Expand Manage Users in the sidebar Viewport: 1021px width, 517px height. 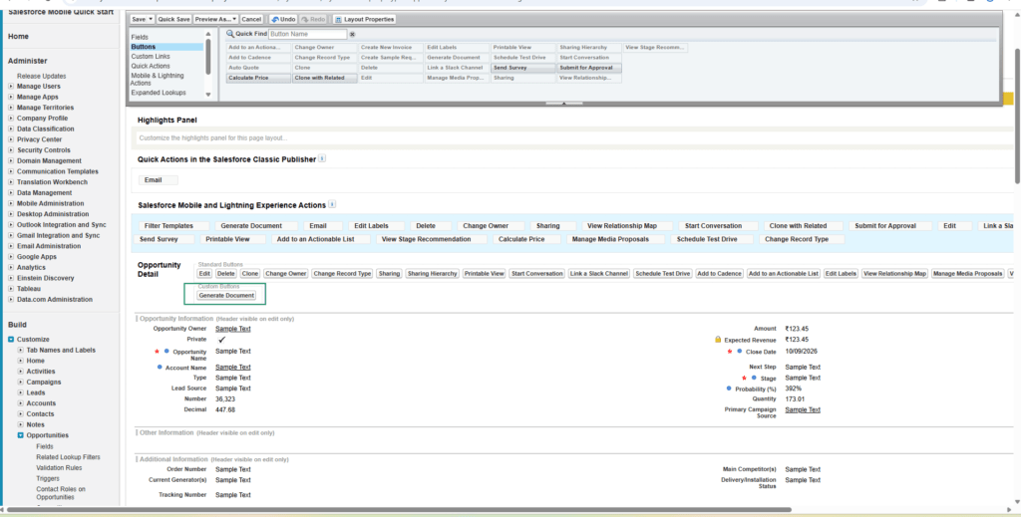[x=11, y=86]
